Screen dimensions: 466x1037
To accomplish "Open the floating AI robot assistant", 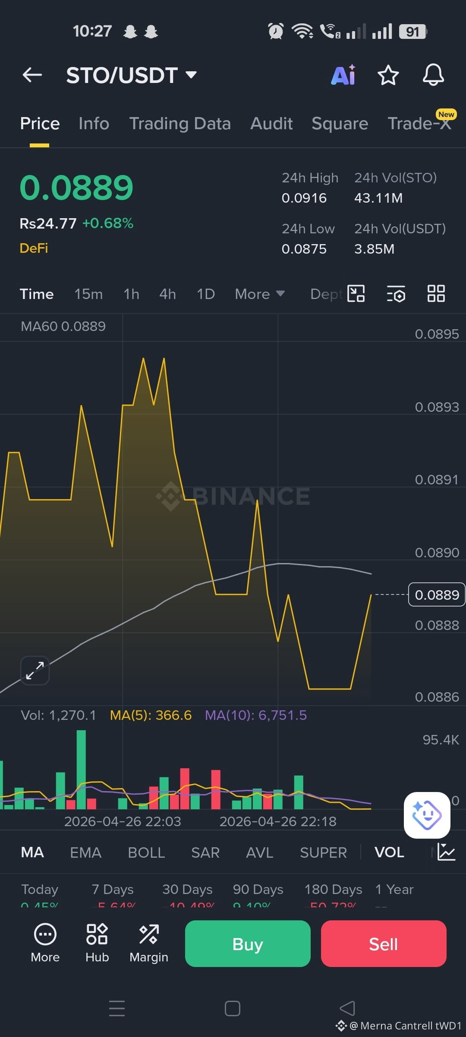I will tap(427, 815).
